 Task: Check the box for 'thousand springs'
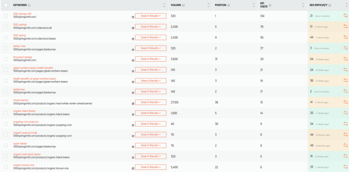click(x=6, y=59)
